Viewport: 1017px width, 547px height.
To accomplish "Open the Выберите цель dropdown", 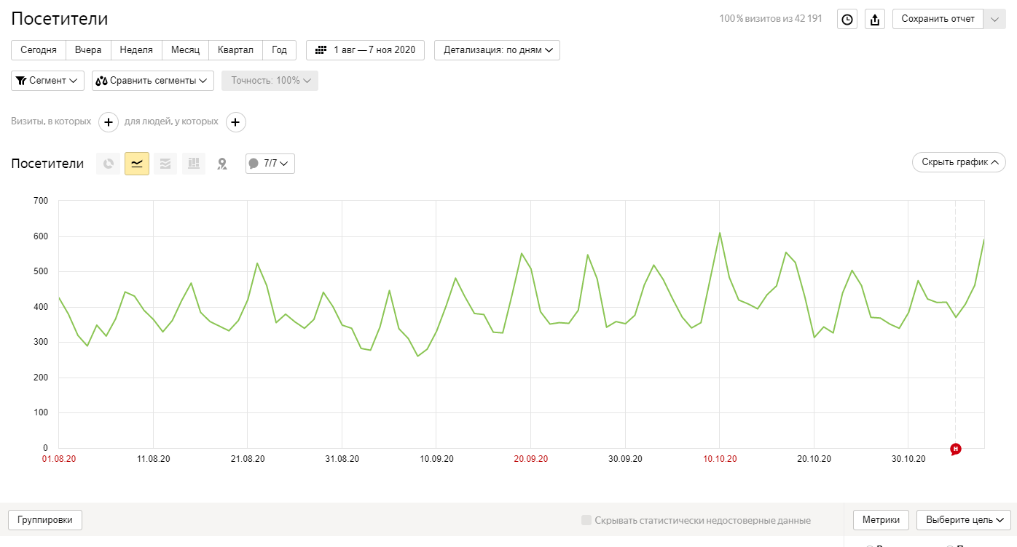I will tap(963, 520).
